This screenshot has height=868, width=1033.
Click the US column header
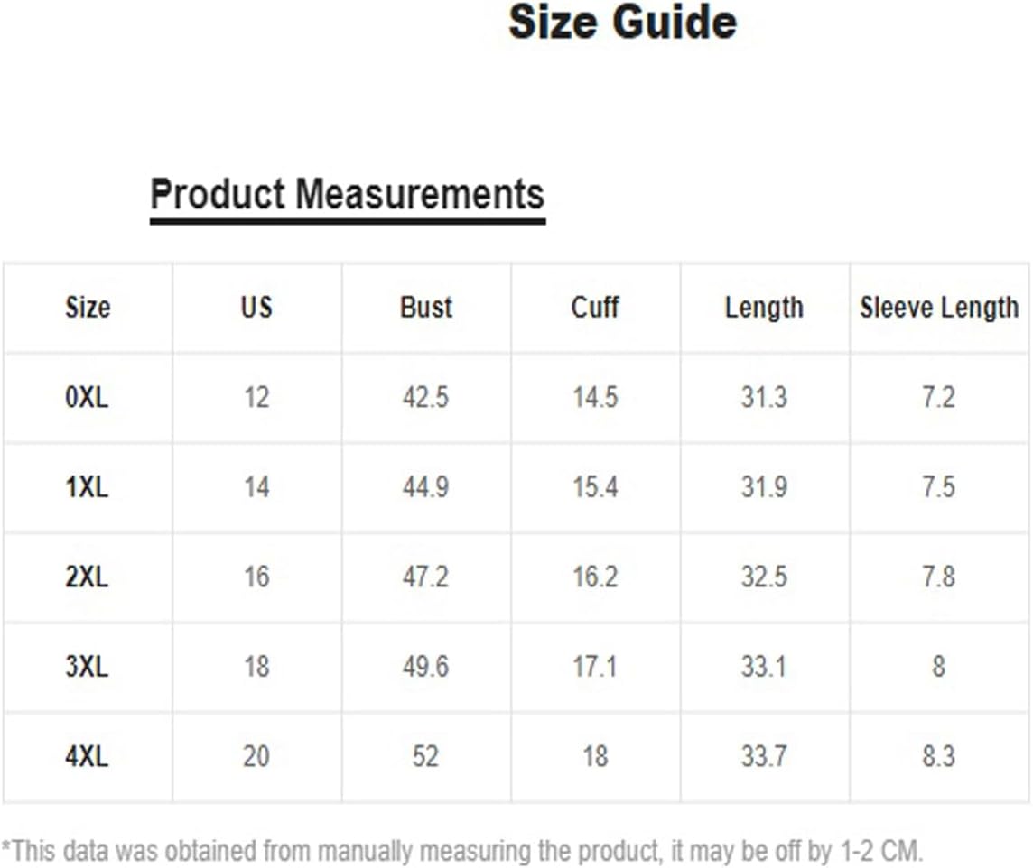[256, 308]
